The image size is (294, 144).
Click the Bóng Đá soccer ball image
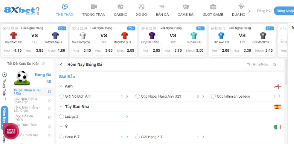point(22,78)
